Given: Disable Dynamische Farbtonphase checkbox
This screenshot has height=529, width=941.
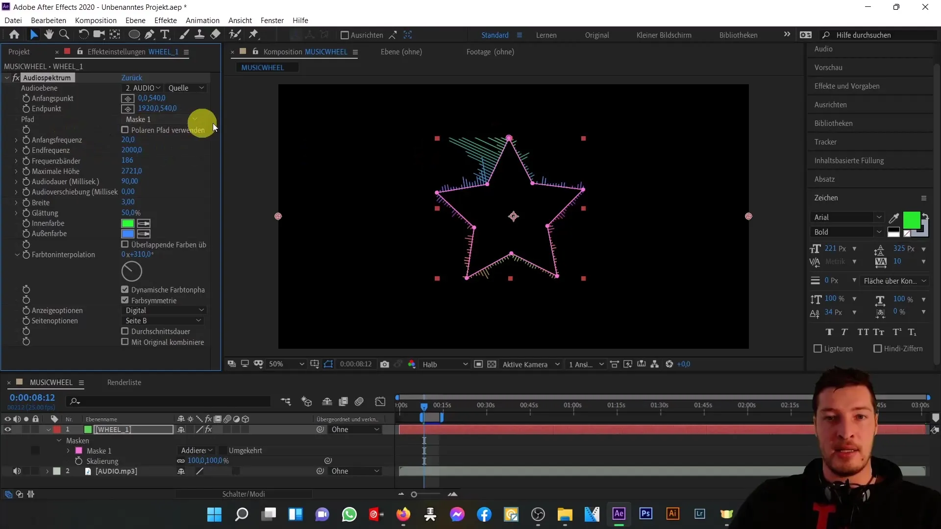Looking at the screenshot, I should click(125, 289).
